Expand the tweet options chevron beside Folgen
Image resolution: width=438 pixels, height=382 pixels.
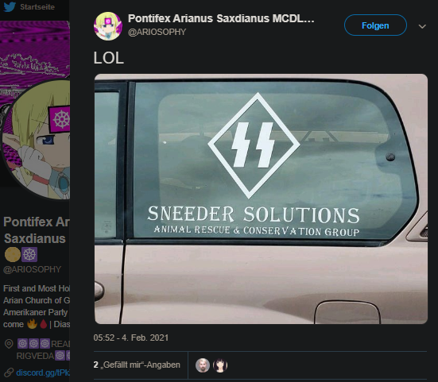coord(422,26)
